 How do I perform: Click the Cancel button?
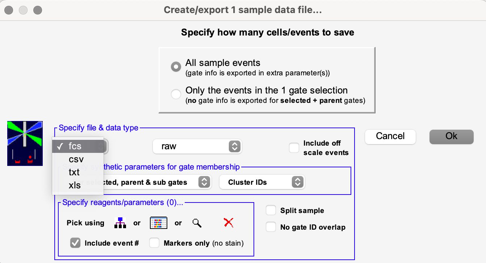pyautogui.click(x=390, y=136)
